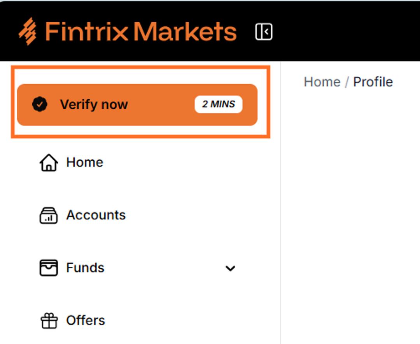Image resolution: width=420 pixels, height=344 pixels.
Task: Click the Verify now button
Action: tap(137, 104)
